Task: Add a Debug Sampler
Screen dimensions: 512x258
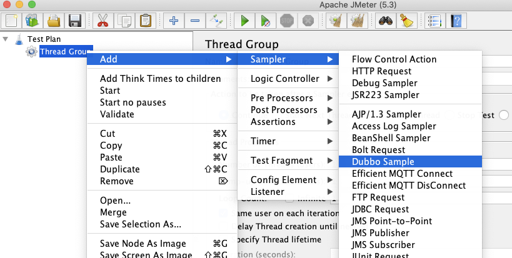Action: tap(410, 83)
